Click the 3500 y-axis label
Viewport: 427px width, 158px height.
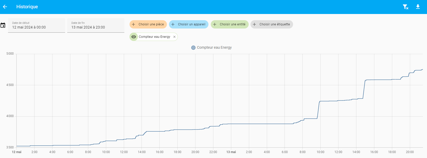point(10,147)
